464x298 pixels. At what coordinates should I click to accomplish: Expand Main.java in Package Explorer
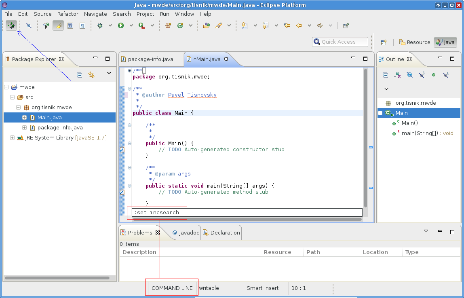[24, 118]
